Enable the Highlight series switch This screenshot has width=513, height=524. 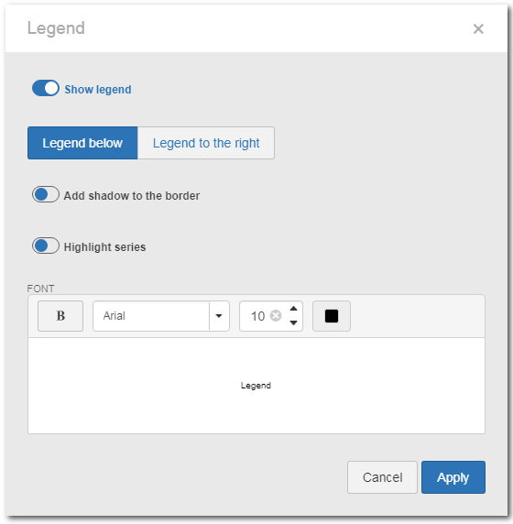tap(46, 246)
